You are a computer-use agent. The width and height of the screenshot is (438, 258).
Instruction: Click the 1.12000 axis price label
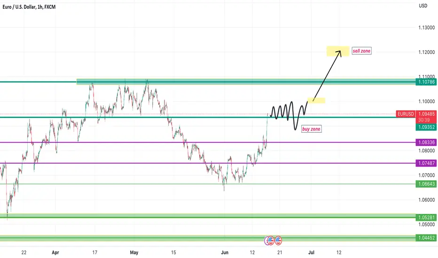tap(426, 52)
